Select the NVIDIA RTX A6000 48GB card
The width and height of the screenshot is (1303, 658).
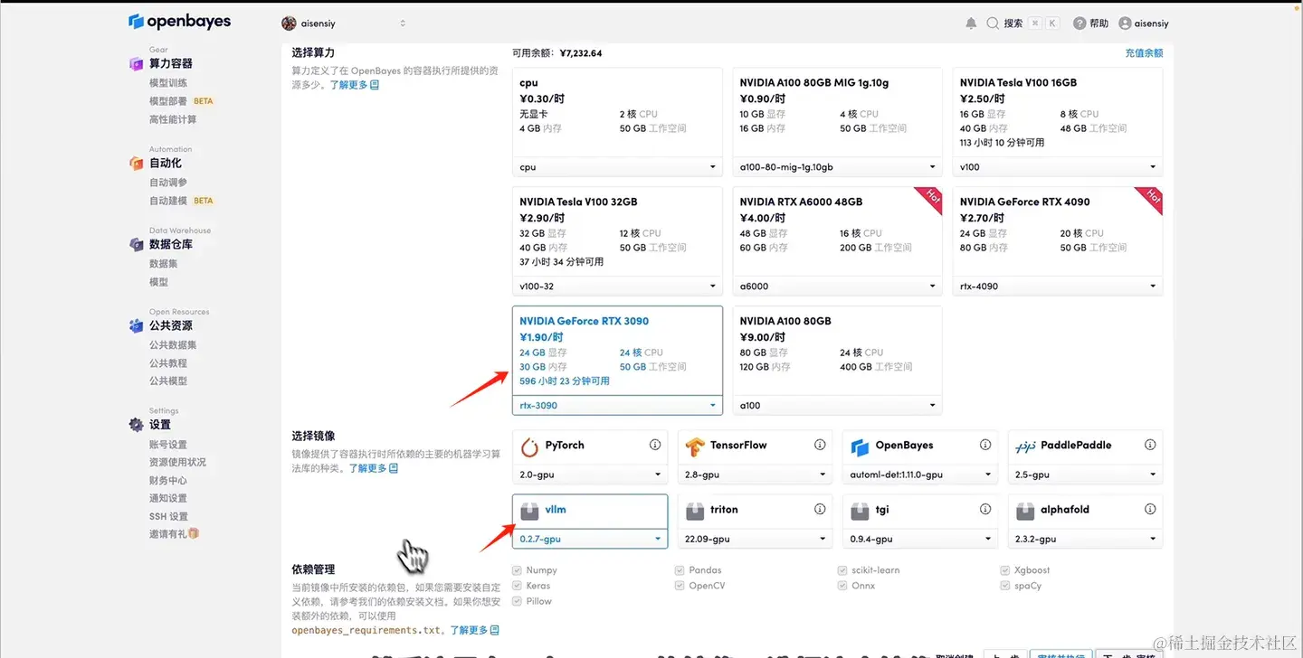pyautogui.click(x=837, y=240)
